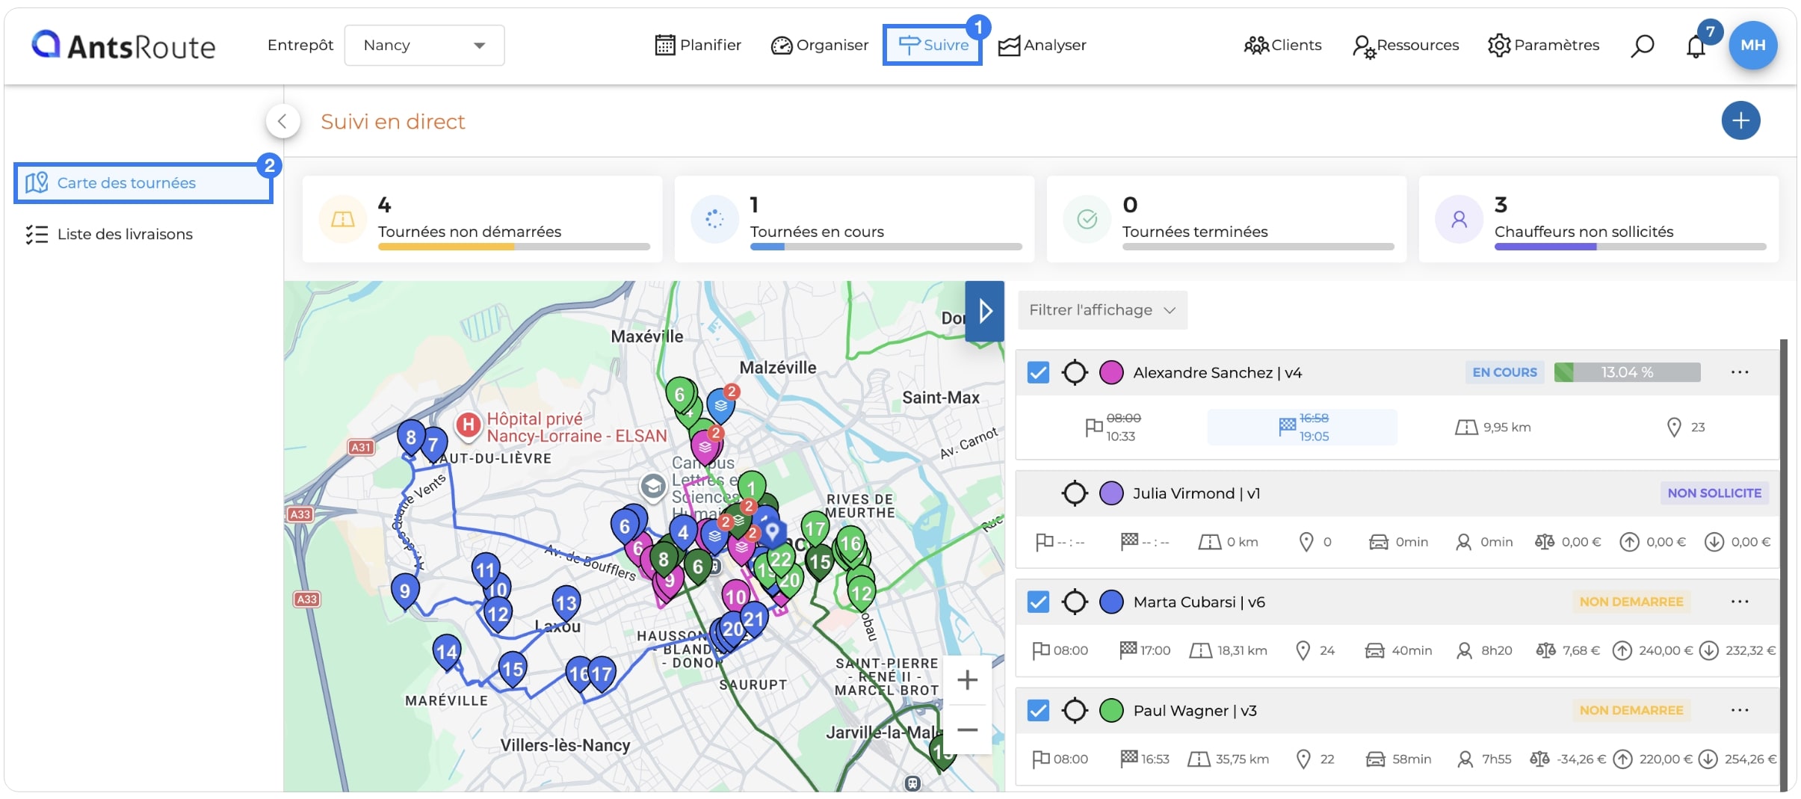Zoom out on the map
The height and width of the screenshot is (799, 1801).
[x=967, y=729]
